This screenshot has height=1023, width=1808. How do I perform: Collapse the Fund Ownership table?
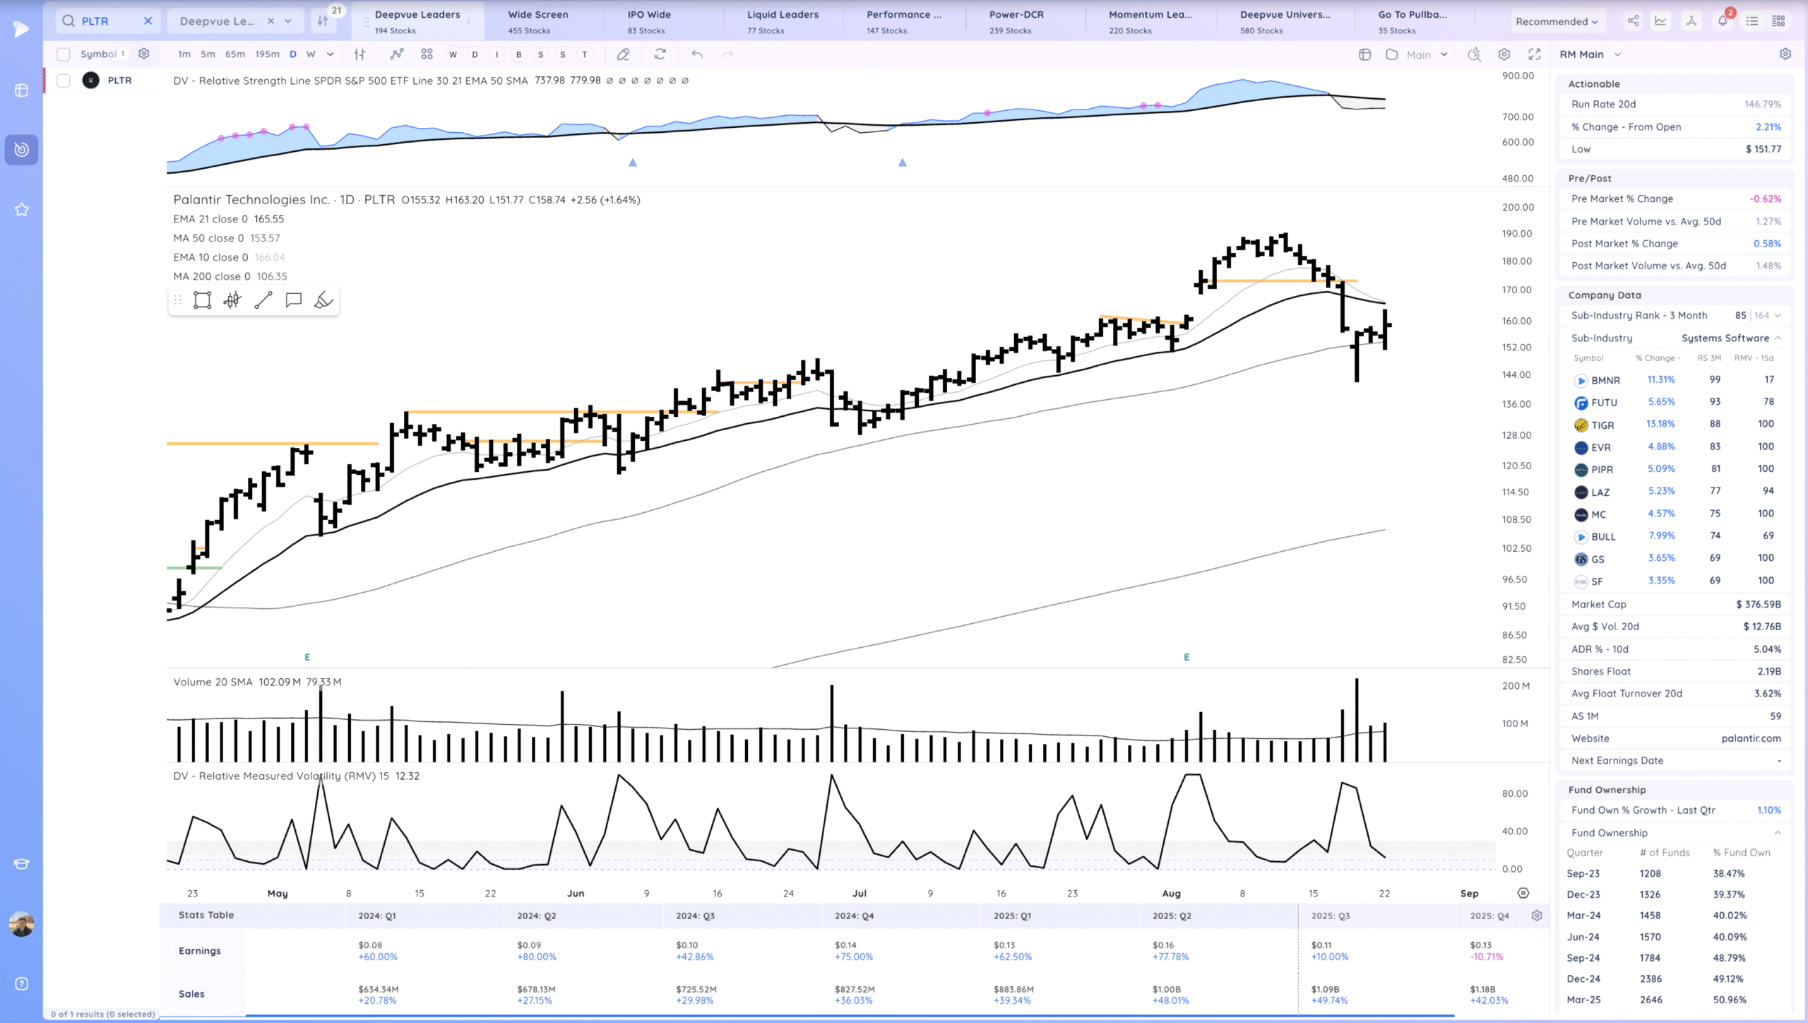[1778, 832]
